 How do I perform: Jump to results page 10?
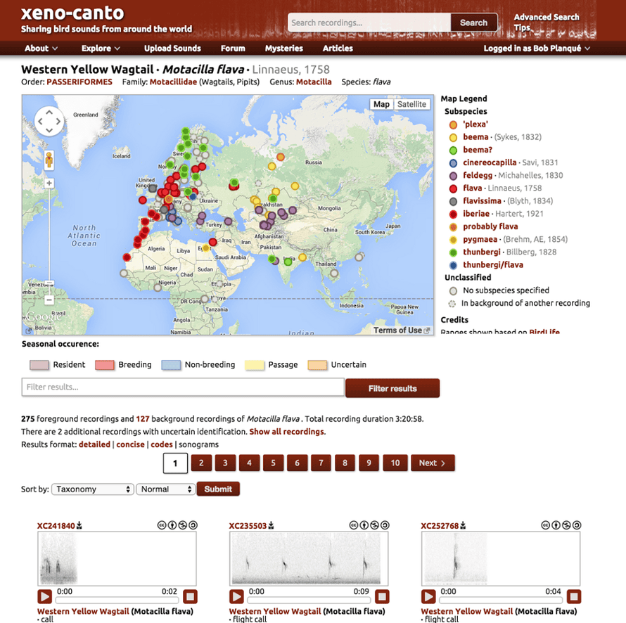(x=395, y=463)
